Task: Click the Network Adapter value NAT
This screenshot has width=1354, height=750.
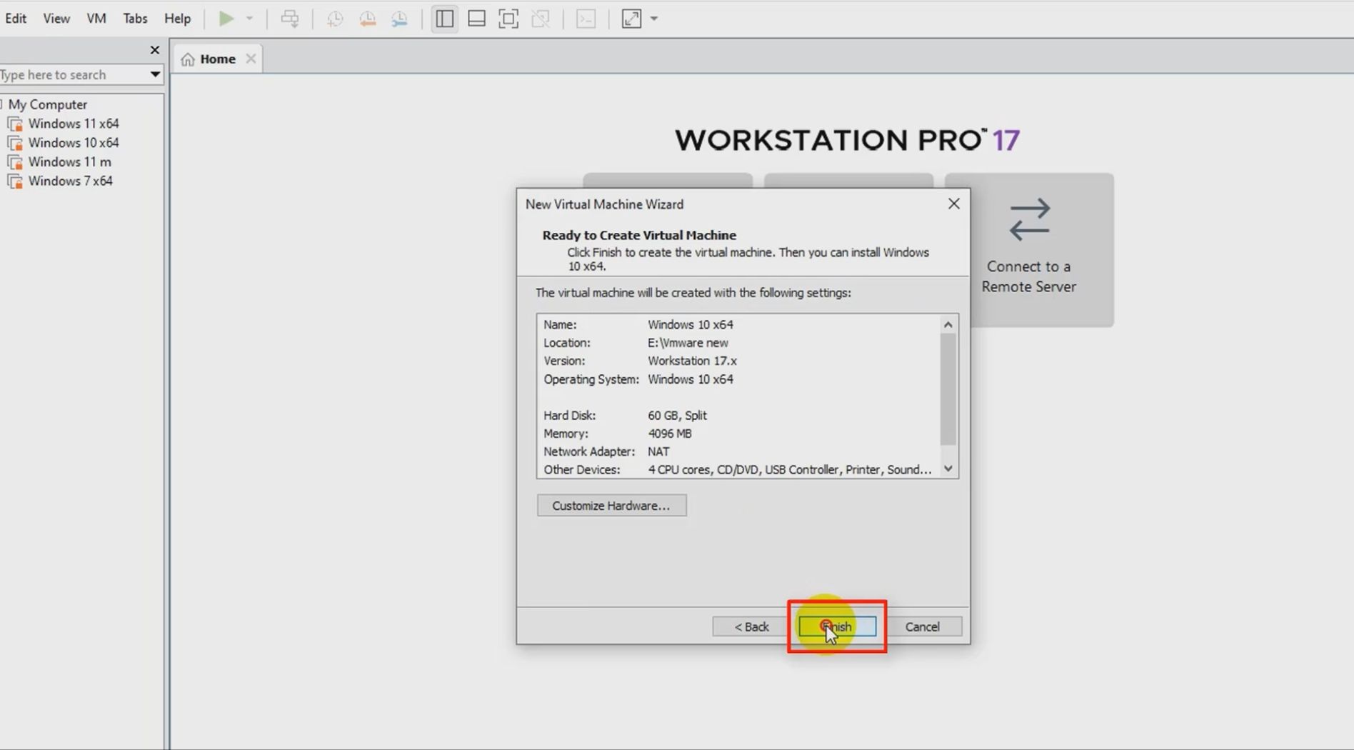Action: (658, 451)
